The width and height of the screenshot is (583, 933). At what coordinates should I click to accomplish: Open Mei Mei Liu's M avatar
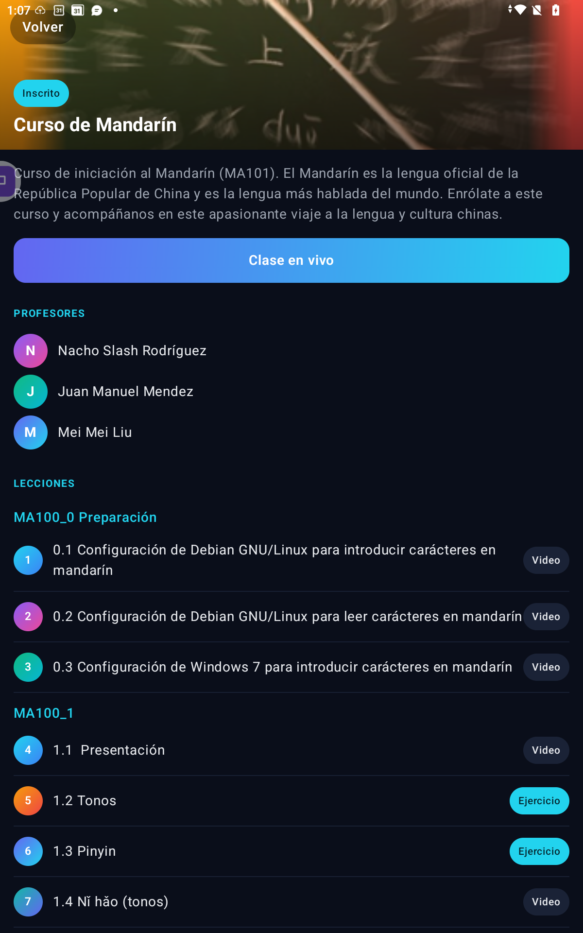pos(31,432)
